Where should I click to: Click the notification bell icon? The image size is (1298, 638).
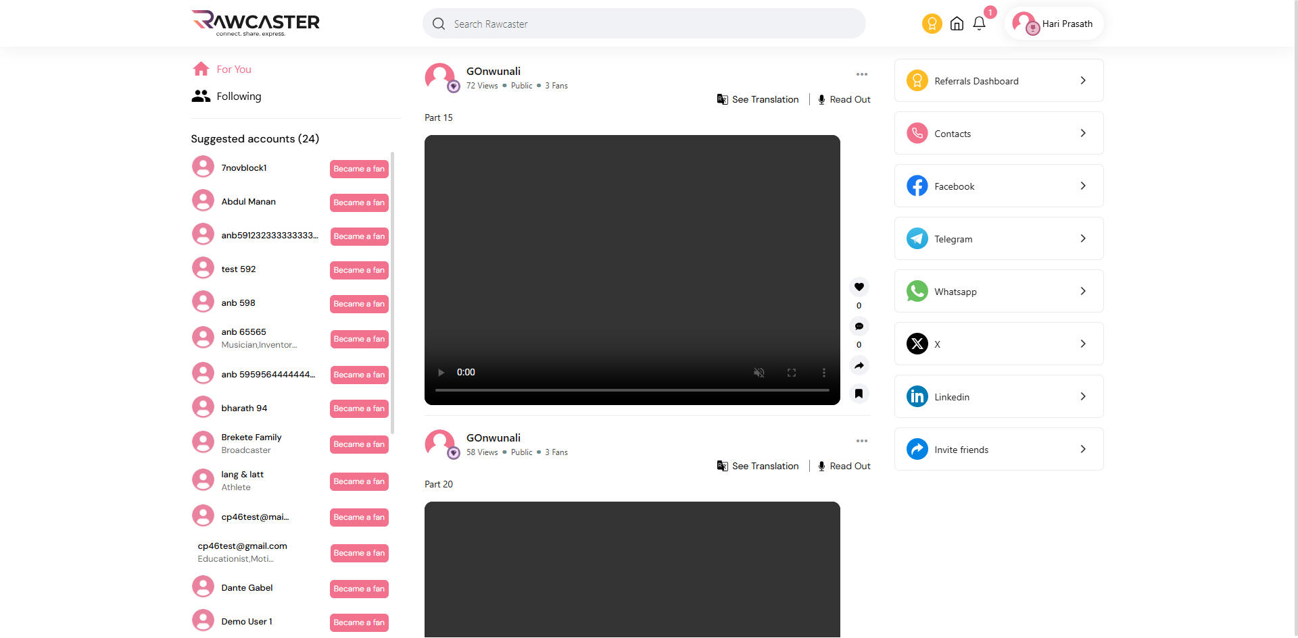(x=979, y=24)
